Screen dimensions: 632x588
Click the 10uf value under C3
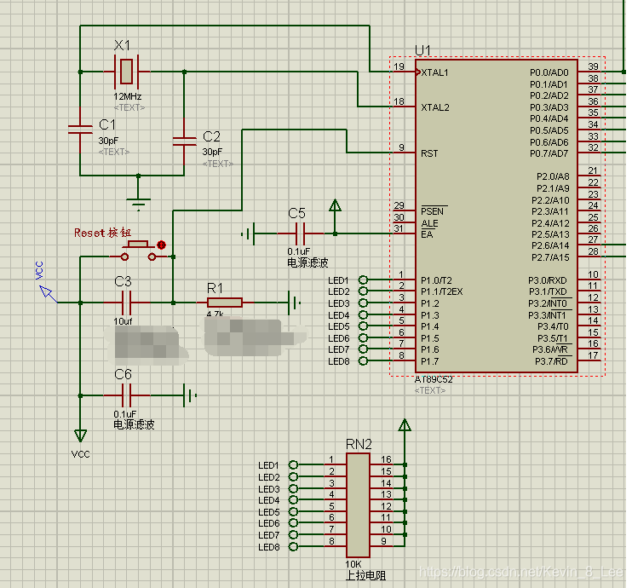[x=123, y=321]
